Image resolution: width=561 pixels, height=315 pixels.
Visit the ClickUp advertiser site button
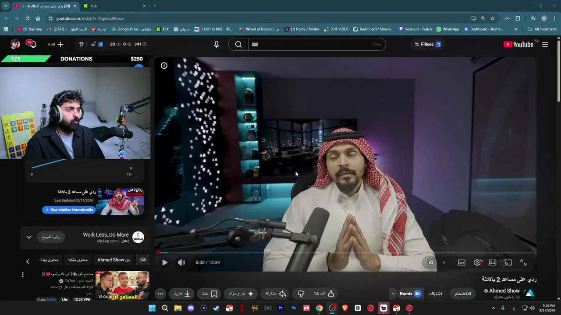pos(51,237)
